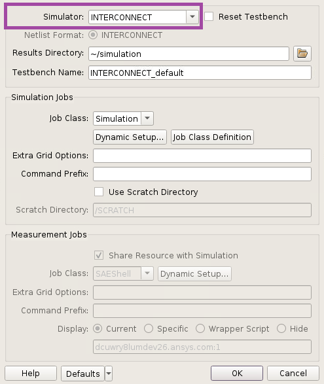
Task: Click the Help button
Action: coord(31,374)
